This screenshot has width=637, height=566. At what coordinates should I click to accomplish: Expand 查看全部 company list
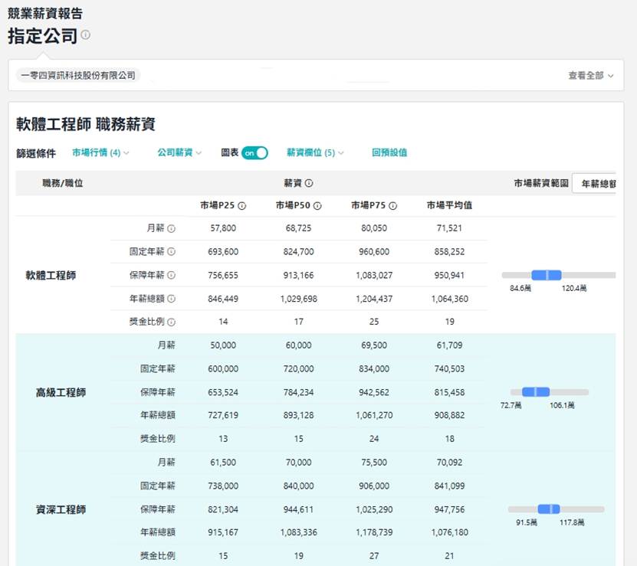pyautogui.click(x=590, y=76)
